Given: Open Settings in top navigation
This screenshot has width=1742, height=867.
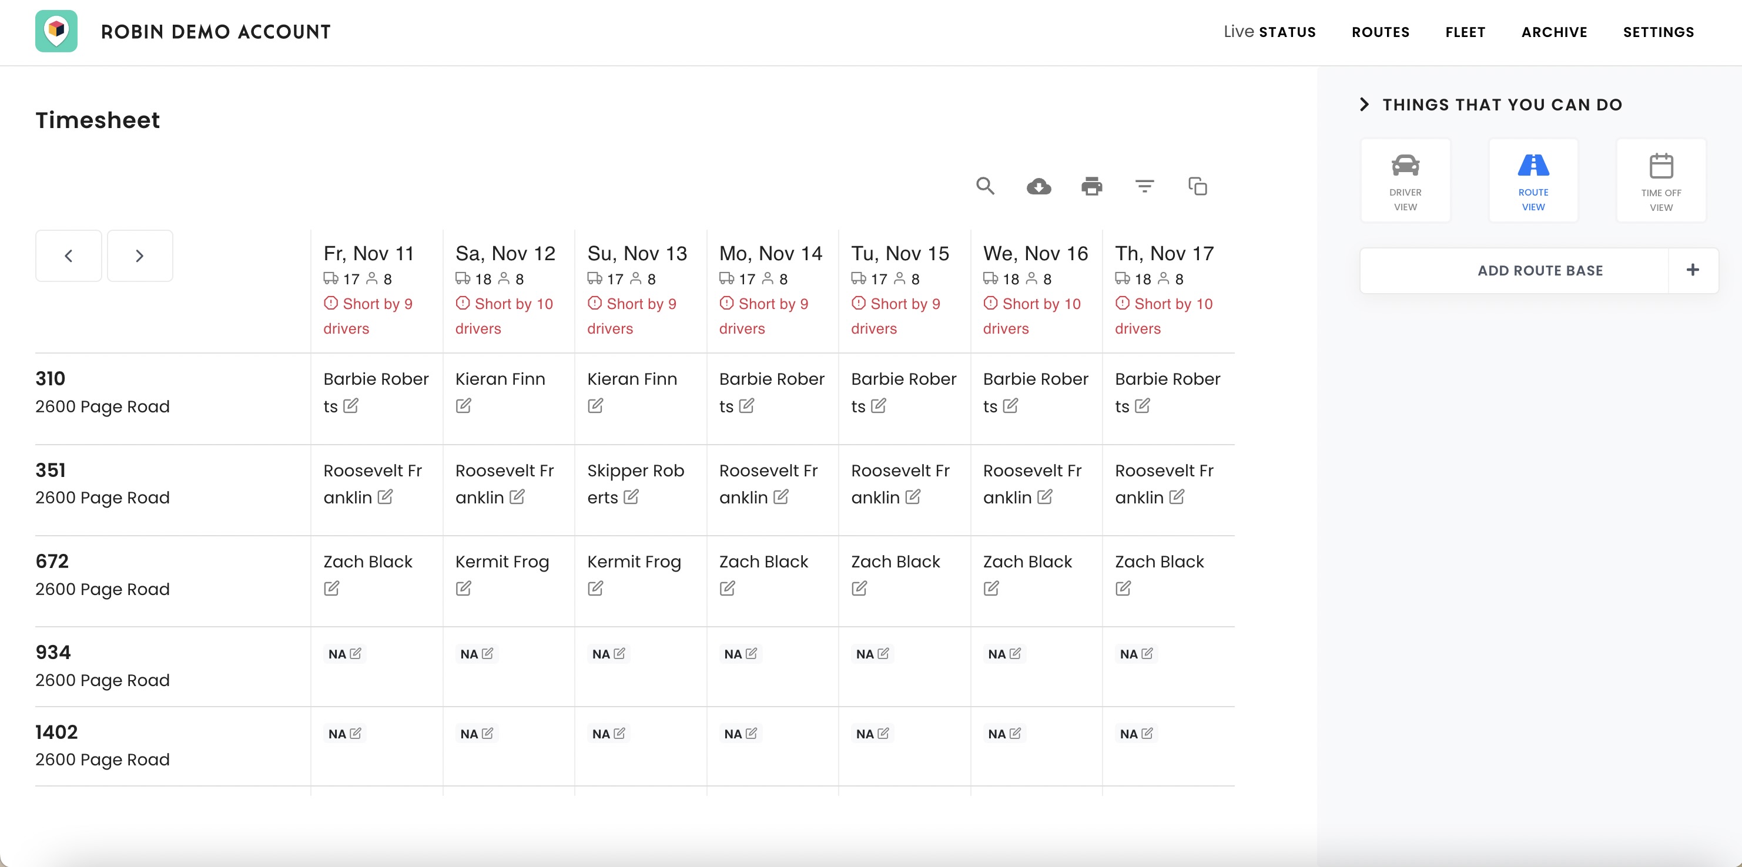Looking at the screenshot, I should 1658,32.
